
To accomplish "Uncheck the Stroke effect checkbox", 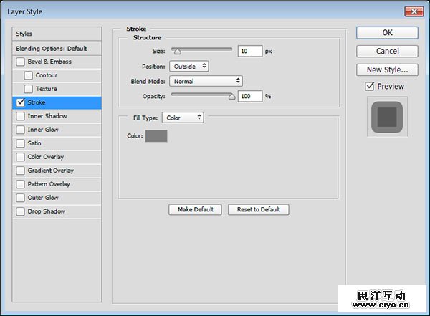I will (20, 102).
